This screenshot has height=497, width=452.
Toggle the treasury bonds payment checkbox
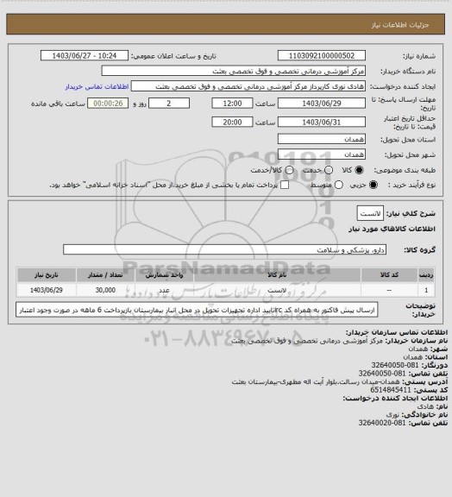[x=285, y=185]
